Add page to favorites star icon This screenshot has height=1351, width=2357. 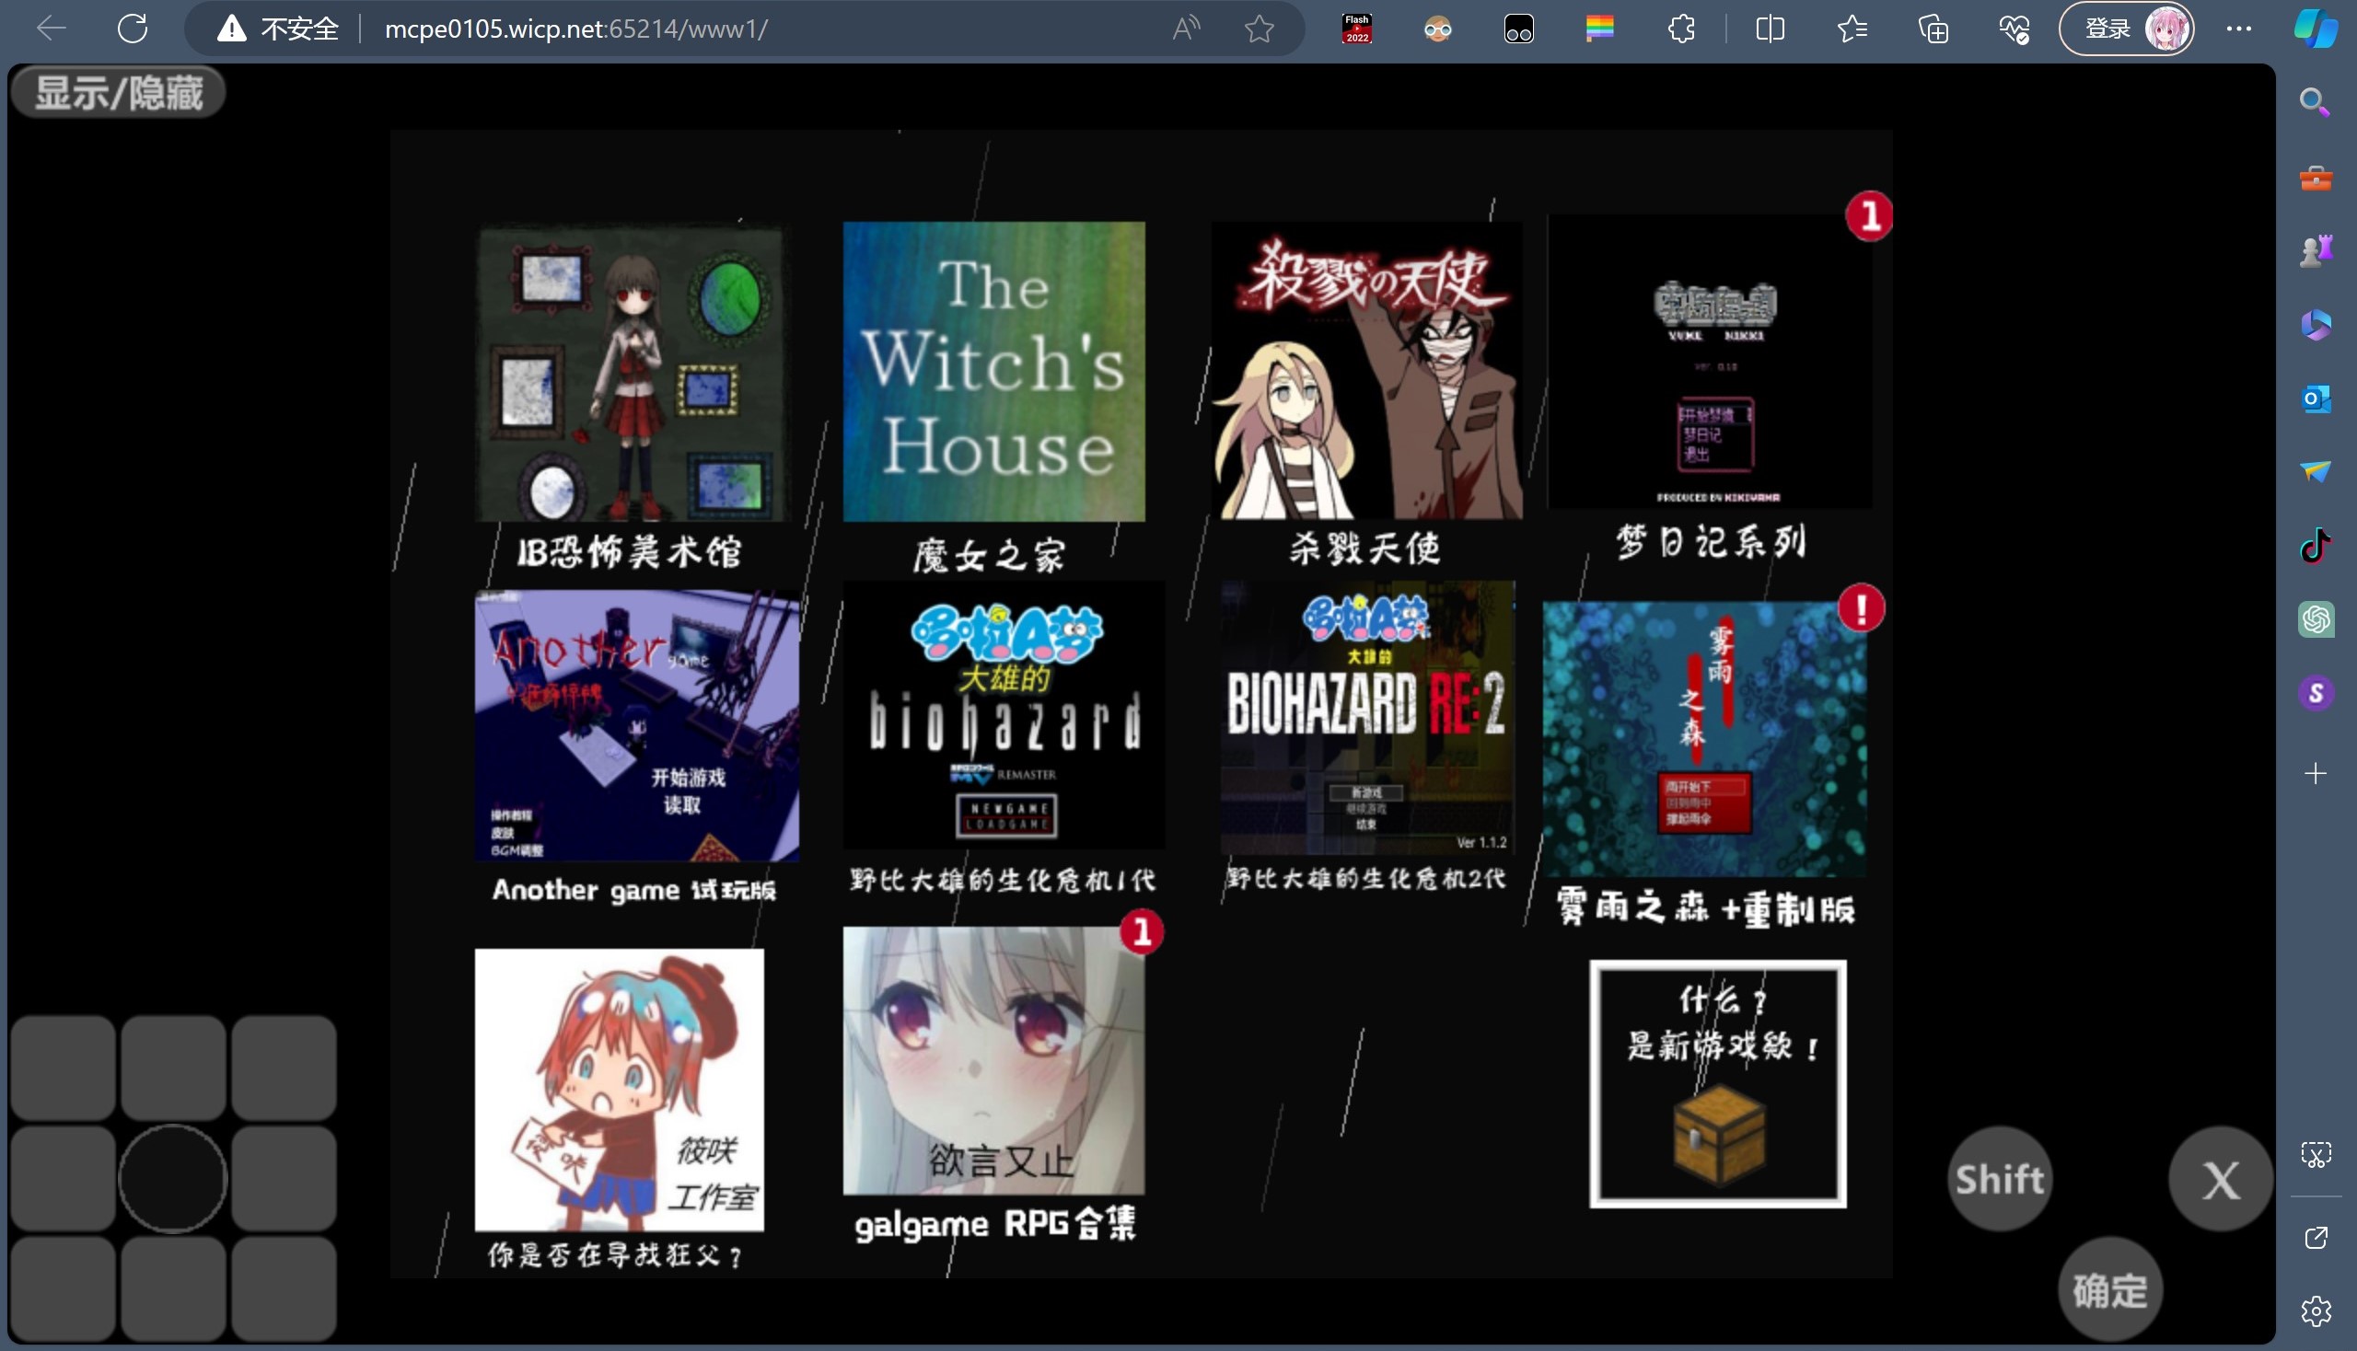(x=1259, y=29)
